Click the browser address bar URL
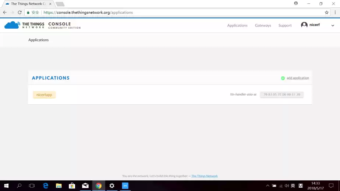This screenshot has width=340, height=191. tap(88, 12)
